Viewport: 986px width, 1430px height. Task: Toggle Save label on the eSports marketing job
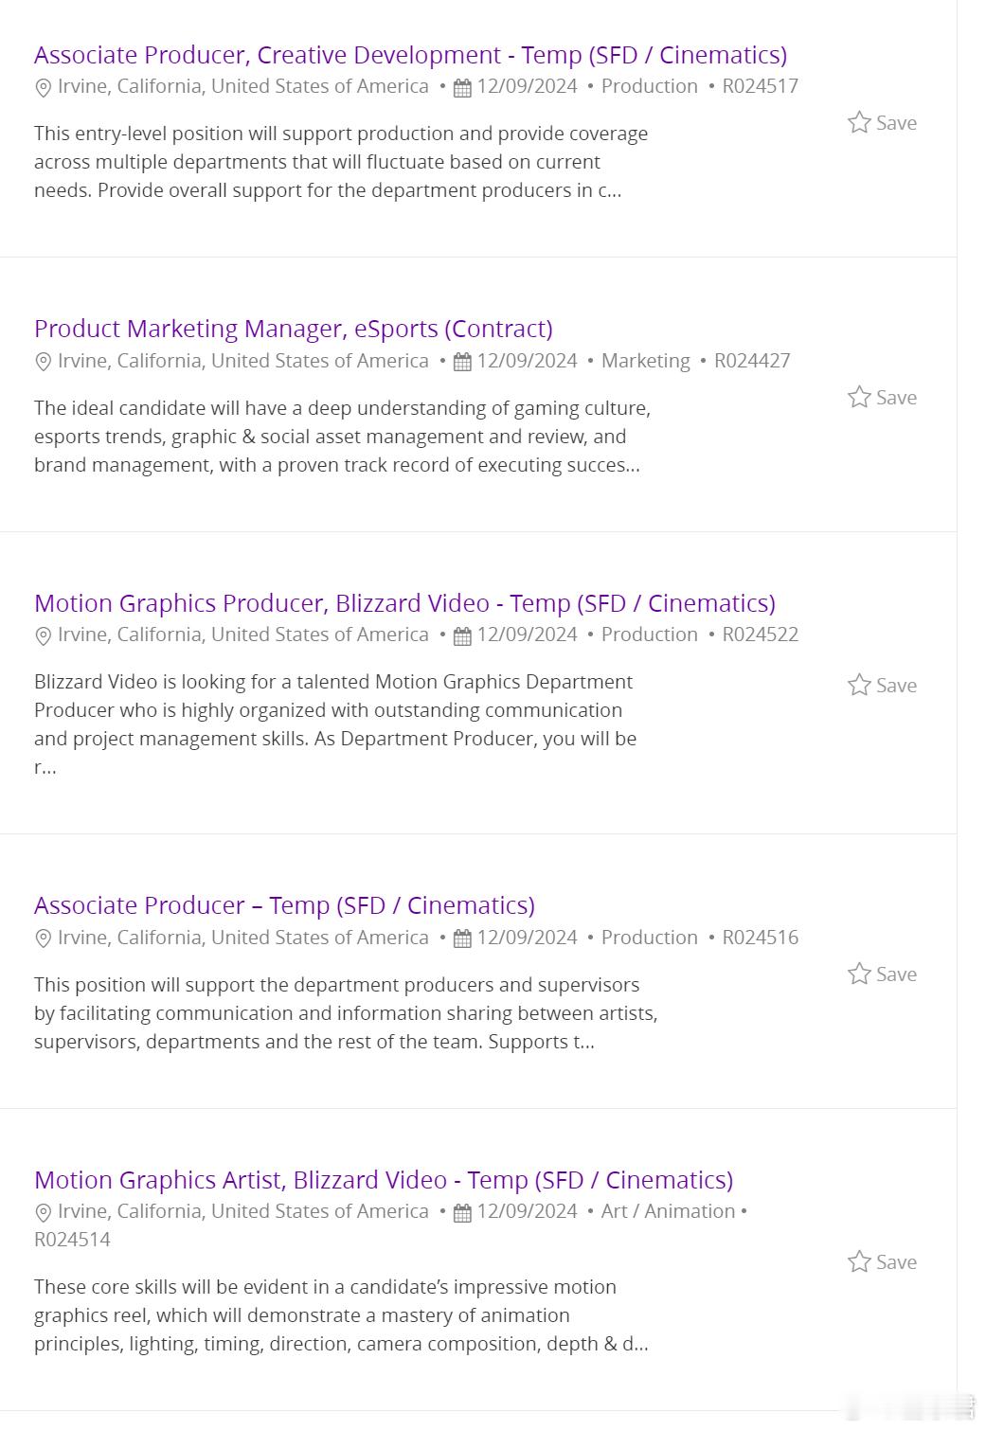(896, 398)
